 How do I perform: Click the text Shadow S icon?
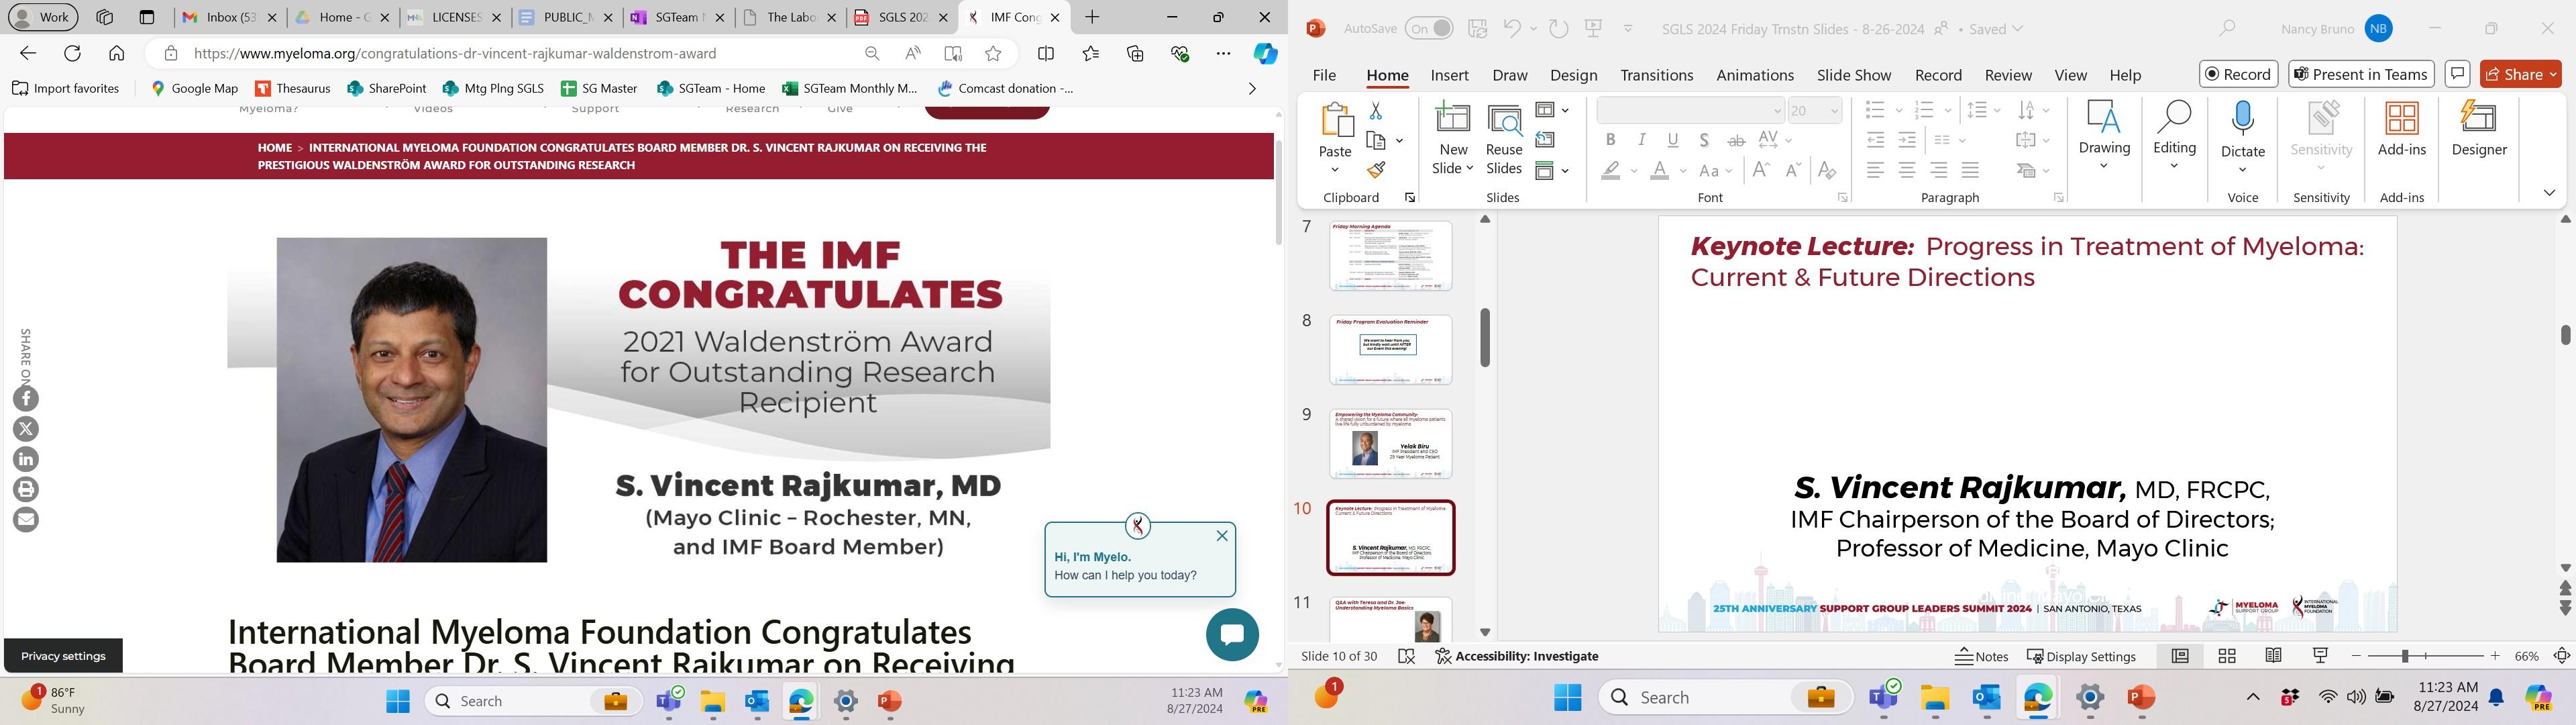click(x=1704, y=140)
